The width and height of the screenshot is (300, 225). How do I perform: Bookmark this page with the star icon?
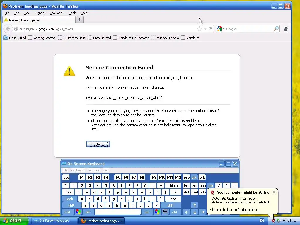(x=199, y=29)
